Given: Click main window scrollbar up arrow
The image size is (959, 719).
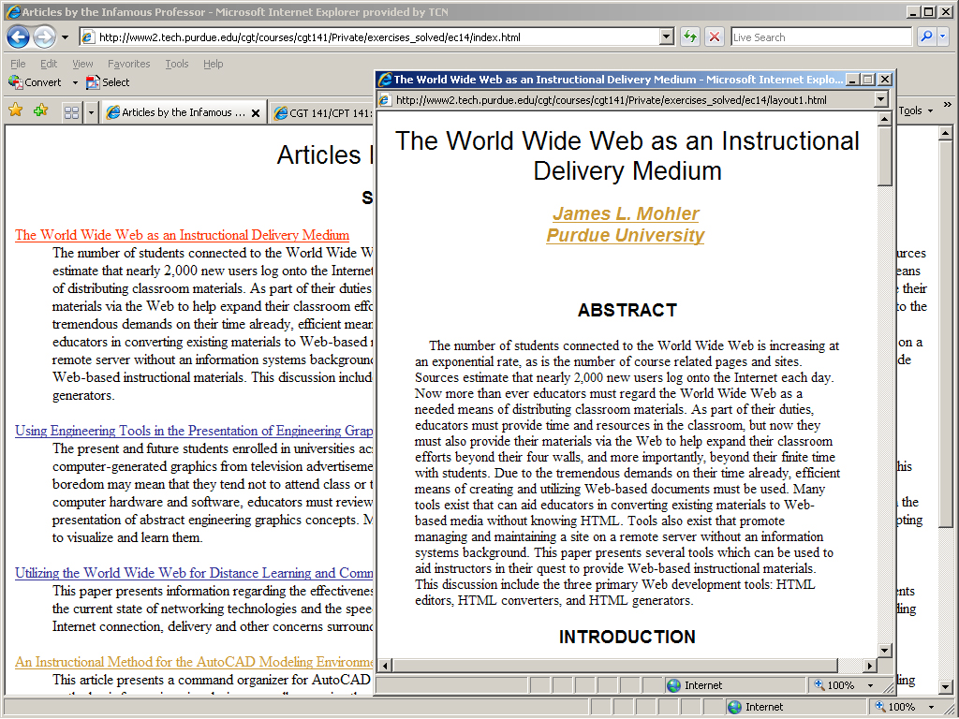Looking at the screenshot, I should click(946, 133).
